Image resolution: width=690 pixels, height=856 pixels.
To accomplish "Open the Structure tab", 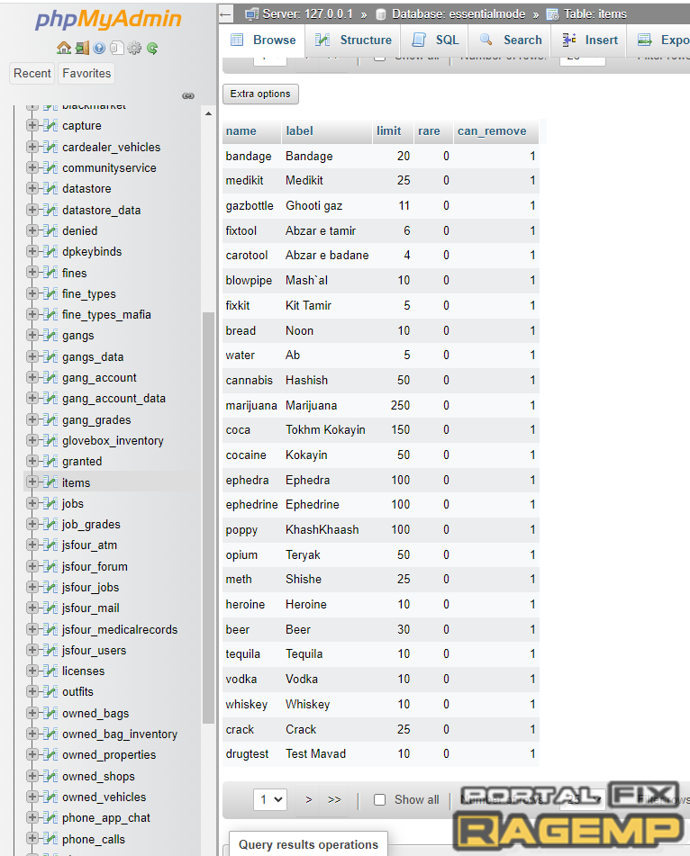I will [x=354, y=40].
